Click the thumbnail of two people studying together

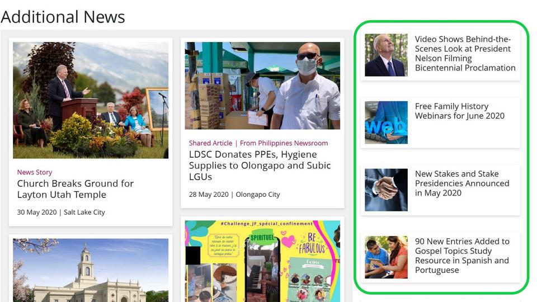386,257
